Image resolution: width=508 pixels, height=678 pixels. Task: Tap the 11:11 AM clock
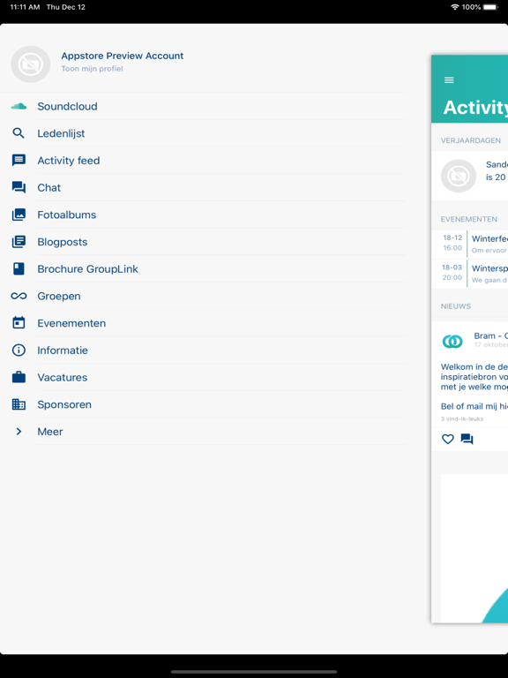25,7
